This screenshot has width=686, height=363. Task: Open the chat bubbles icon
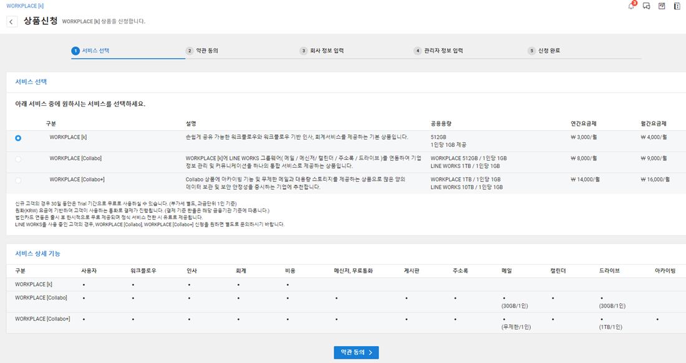646,6
